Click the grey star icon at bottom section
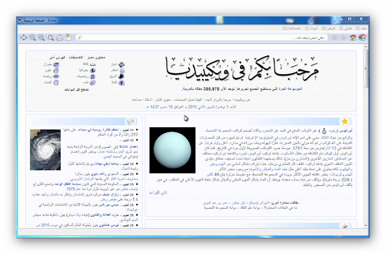 tap(344, 226)
